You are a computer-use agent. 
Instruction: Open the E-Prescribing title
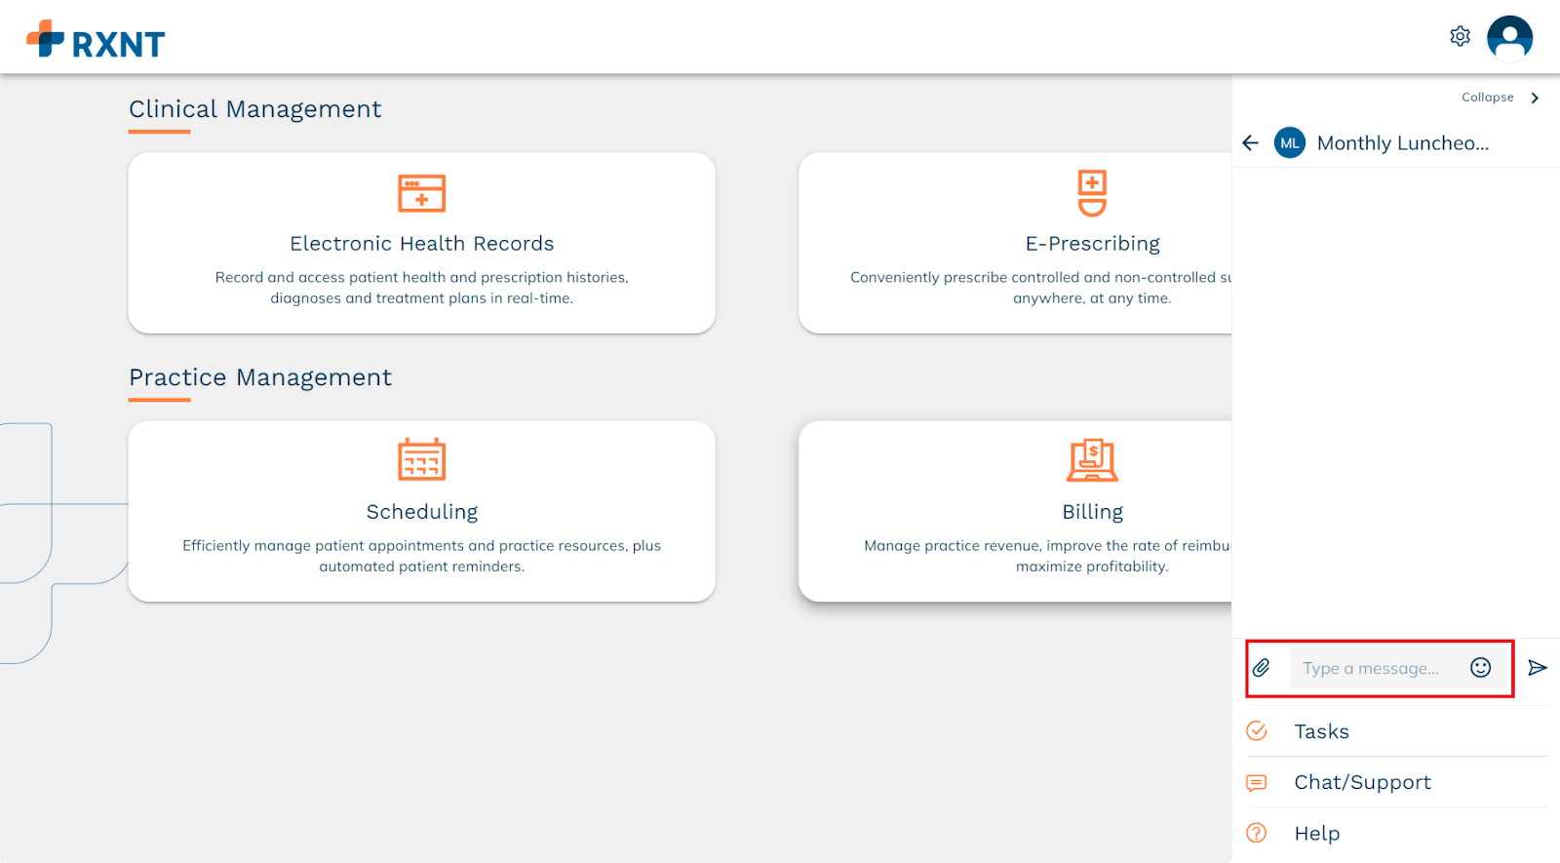1092,244
